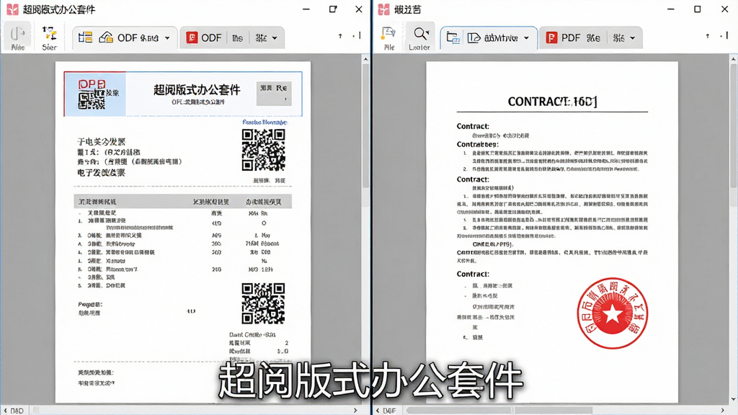The width and height of the screenshot is (738, 415).
Task: Select the PDF label in the contract window toolbar
Action: click(x=571, y=37)
